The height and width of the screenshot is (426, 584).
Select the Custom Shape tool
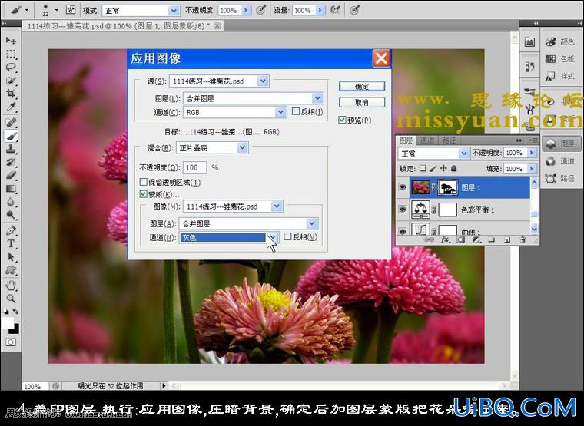(11, 269)
